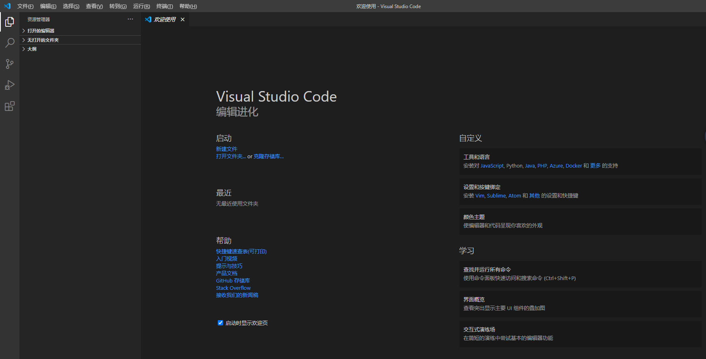Image resolution: width=706 pixels, height=359 pixels.
Task: Open the 入门视频 link
Action: tap(227, 259)
